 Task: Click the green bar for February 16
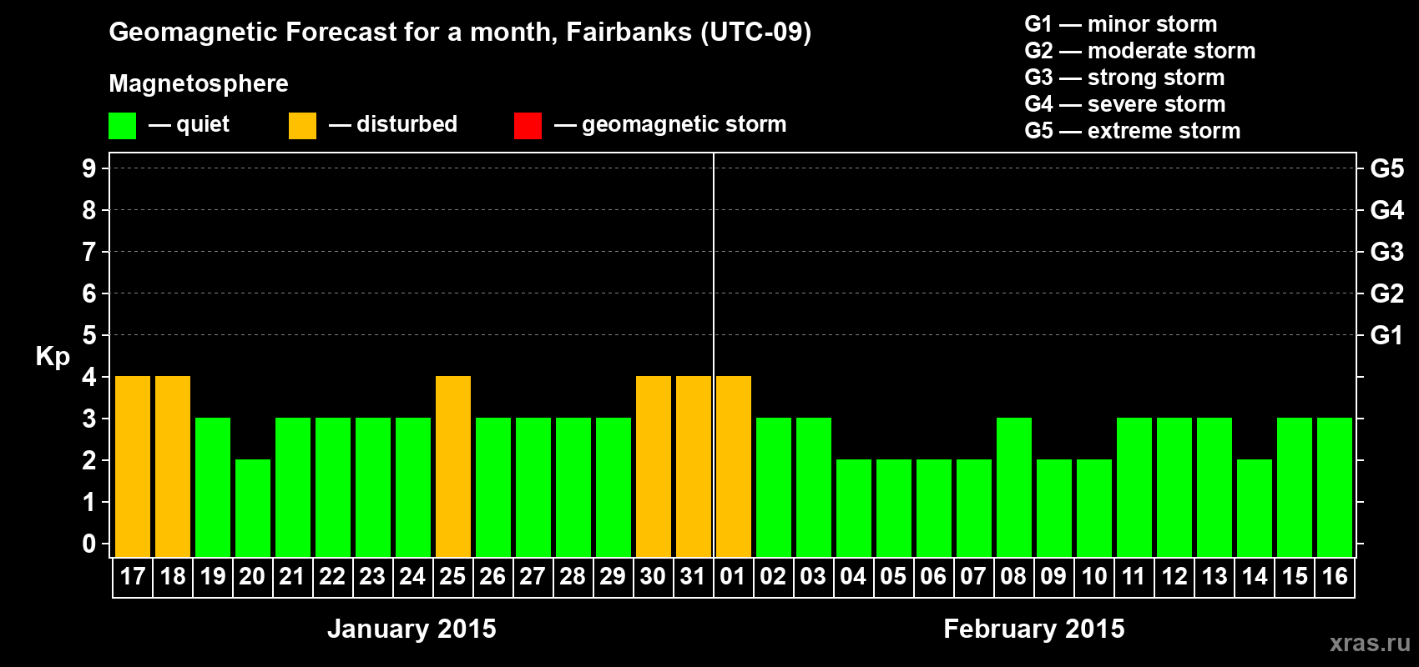[x=1335, y=488]
